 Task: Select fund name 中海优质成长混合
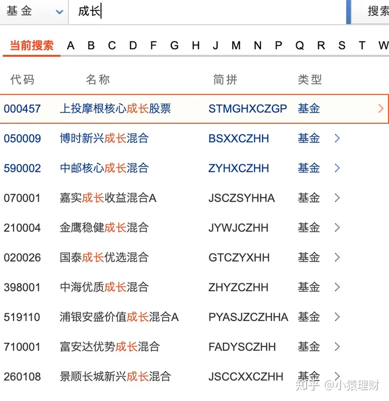click(x=104, y=287)
